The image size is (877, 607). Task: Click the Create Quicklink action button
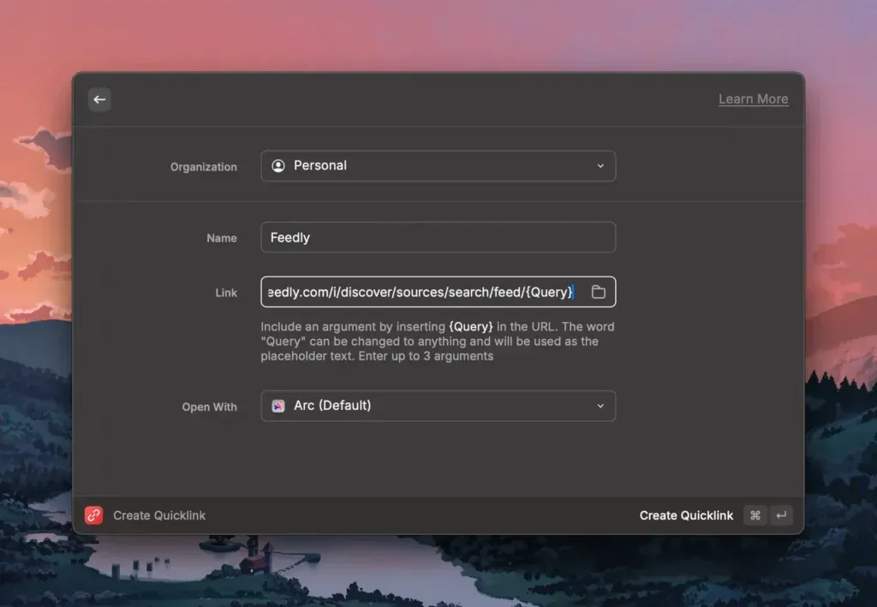(x=686, y=515)
